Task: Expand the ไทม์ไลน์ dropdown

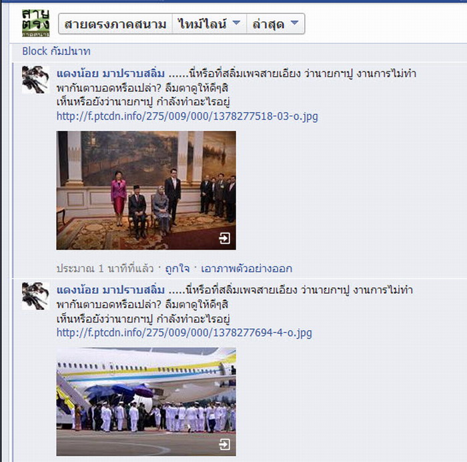Action: pyautogui.click(x=209, y=24)
